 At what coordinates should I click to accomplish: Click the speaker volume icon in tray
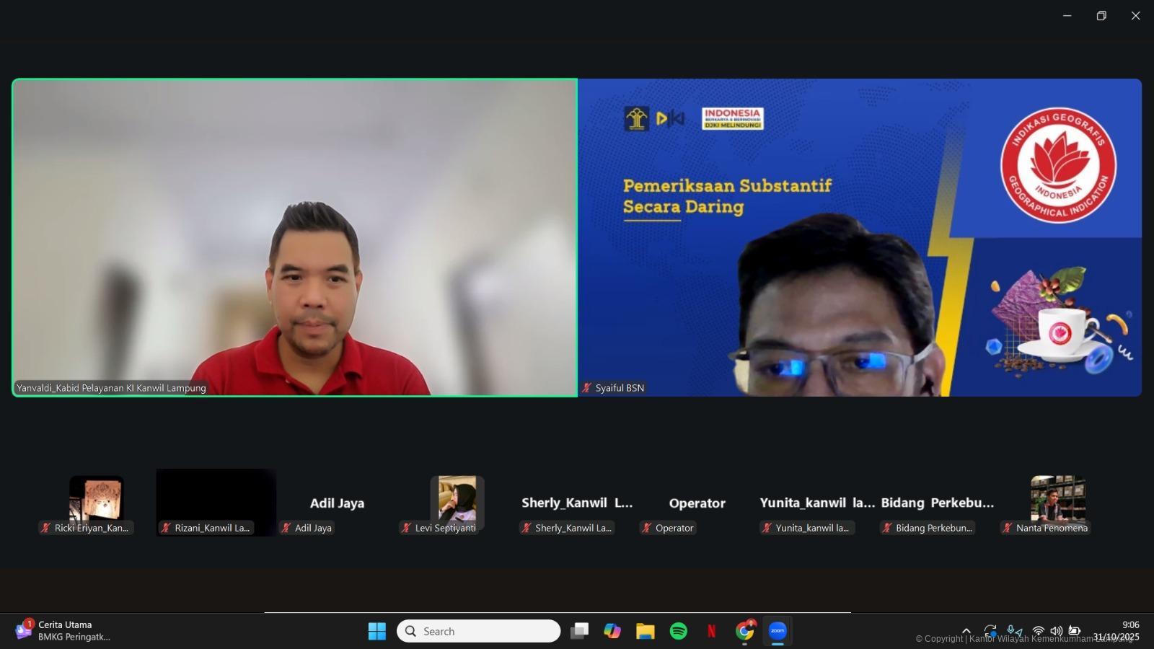pyautogui.click(x=1056, y=631)
